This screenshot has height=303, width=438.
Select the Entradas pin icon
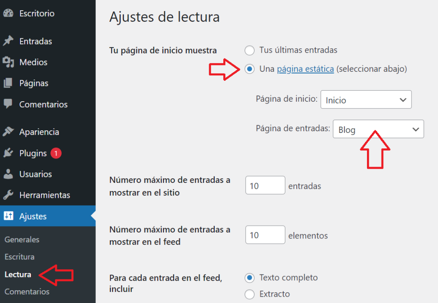(x=9, y=41)
